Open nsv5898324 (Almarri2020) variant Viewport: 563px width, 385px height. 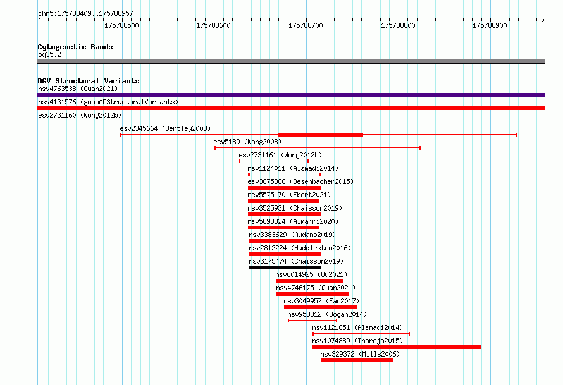[293, 221]
